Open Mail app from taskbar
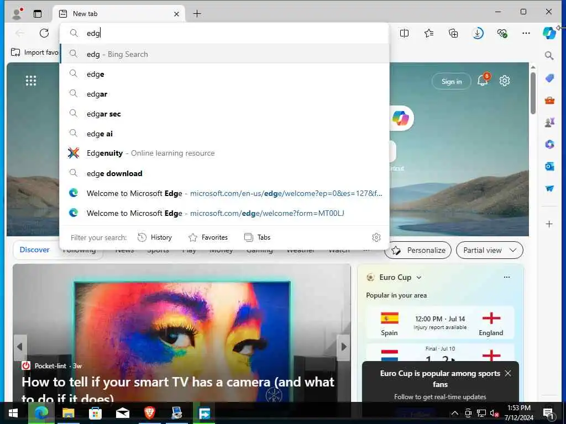Viewport: 566px width, 424px height. tap(122, 413)
